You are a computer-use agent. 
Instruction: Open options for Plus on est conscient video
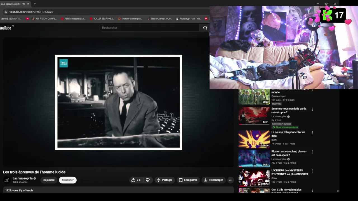pos(312,152)
